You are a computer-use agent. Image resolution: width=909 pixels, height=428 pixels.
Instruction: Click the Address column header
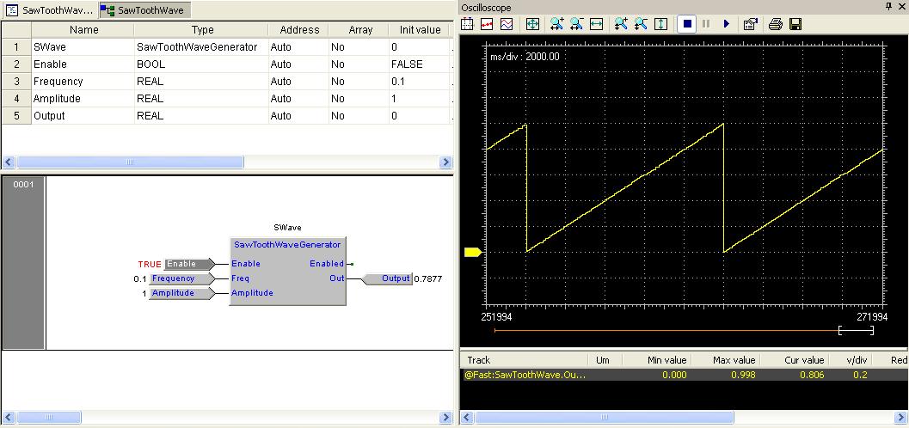coord(299,29)
